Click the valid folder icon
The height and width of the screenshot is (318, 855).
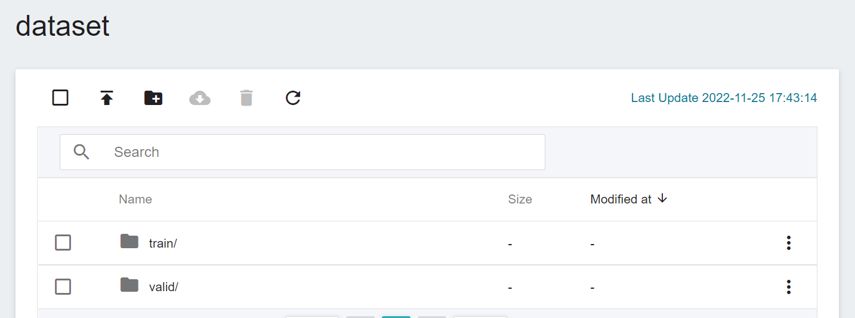point(129,285)
